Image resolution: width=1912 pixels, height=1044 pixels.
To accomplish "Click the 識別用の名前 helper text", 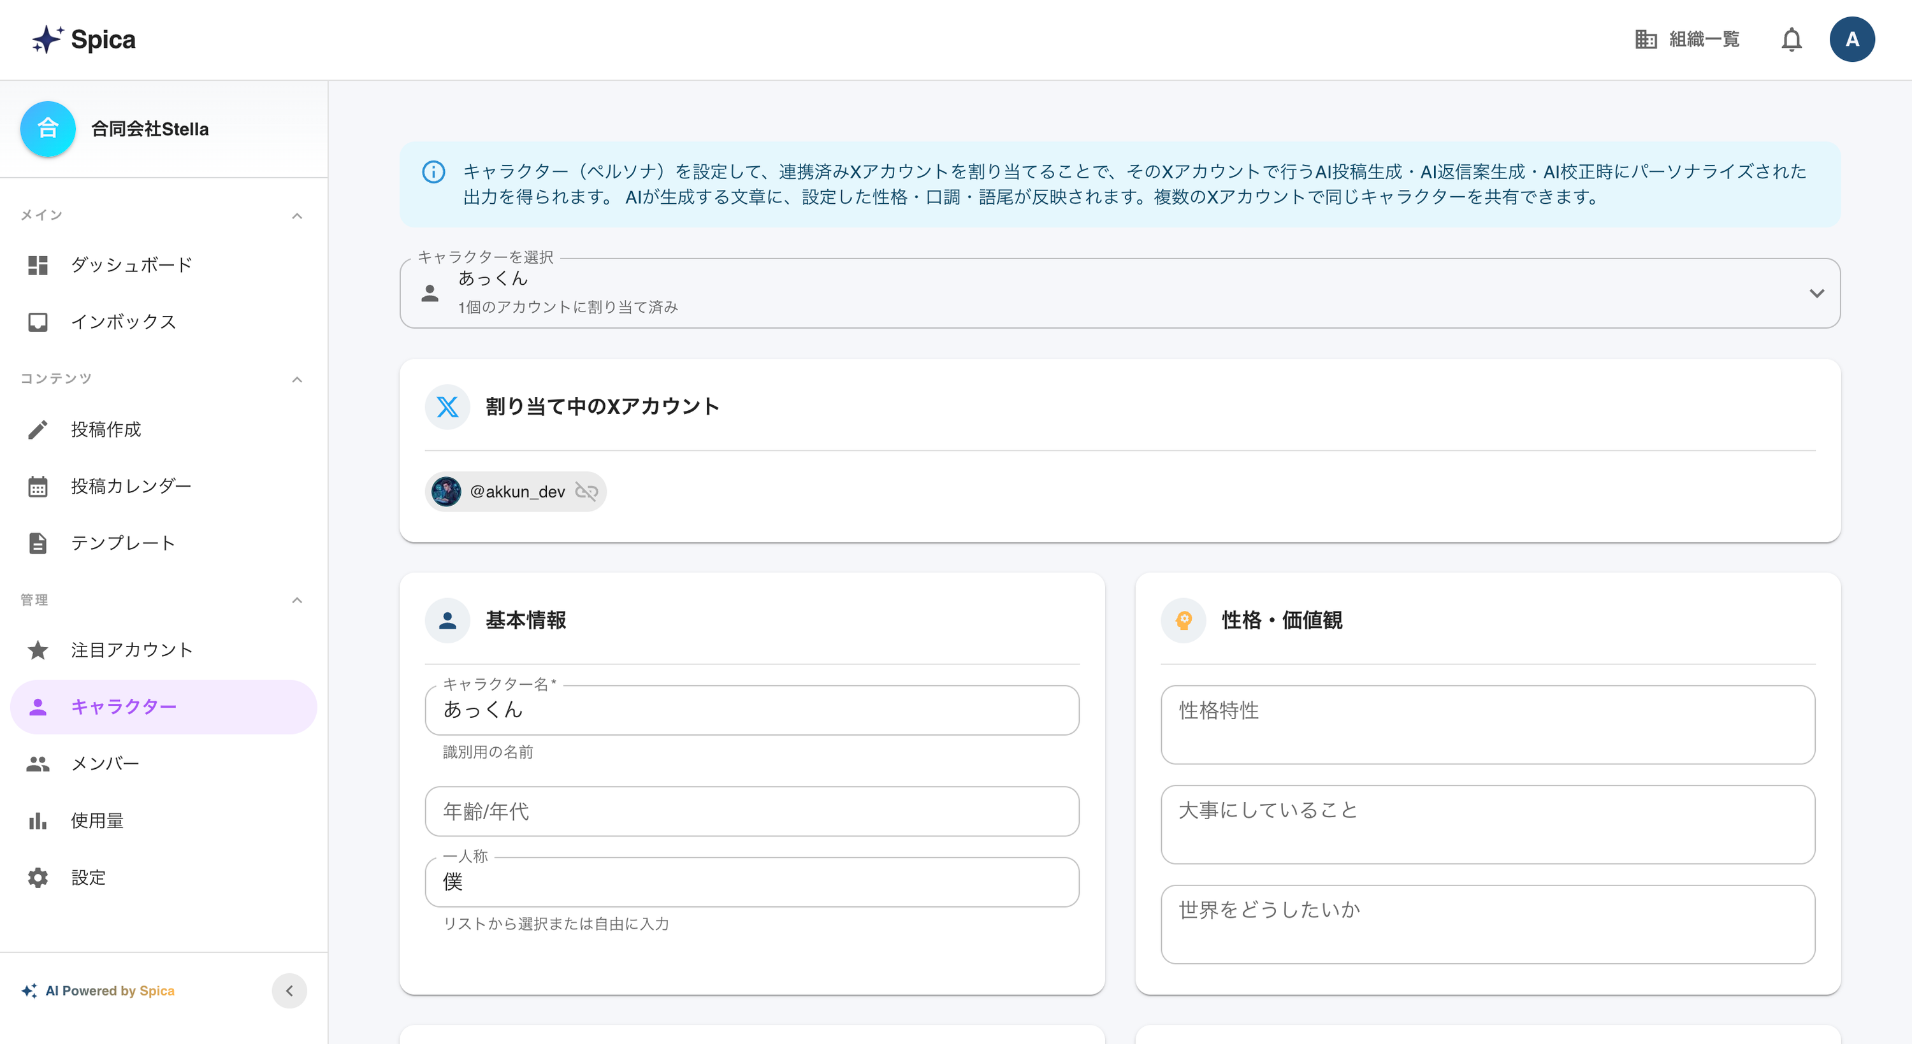I will pyautogui.click(x=488, y=752).
